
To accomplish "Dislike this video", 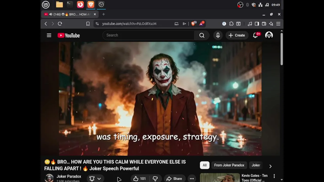I will pyautogui.click(x=155, y=179).
